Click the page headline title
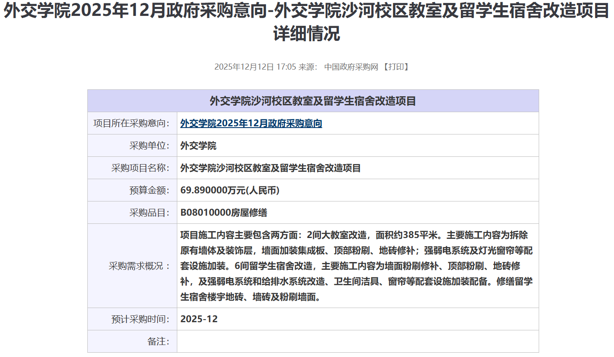 307,22
